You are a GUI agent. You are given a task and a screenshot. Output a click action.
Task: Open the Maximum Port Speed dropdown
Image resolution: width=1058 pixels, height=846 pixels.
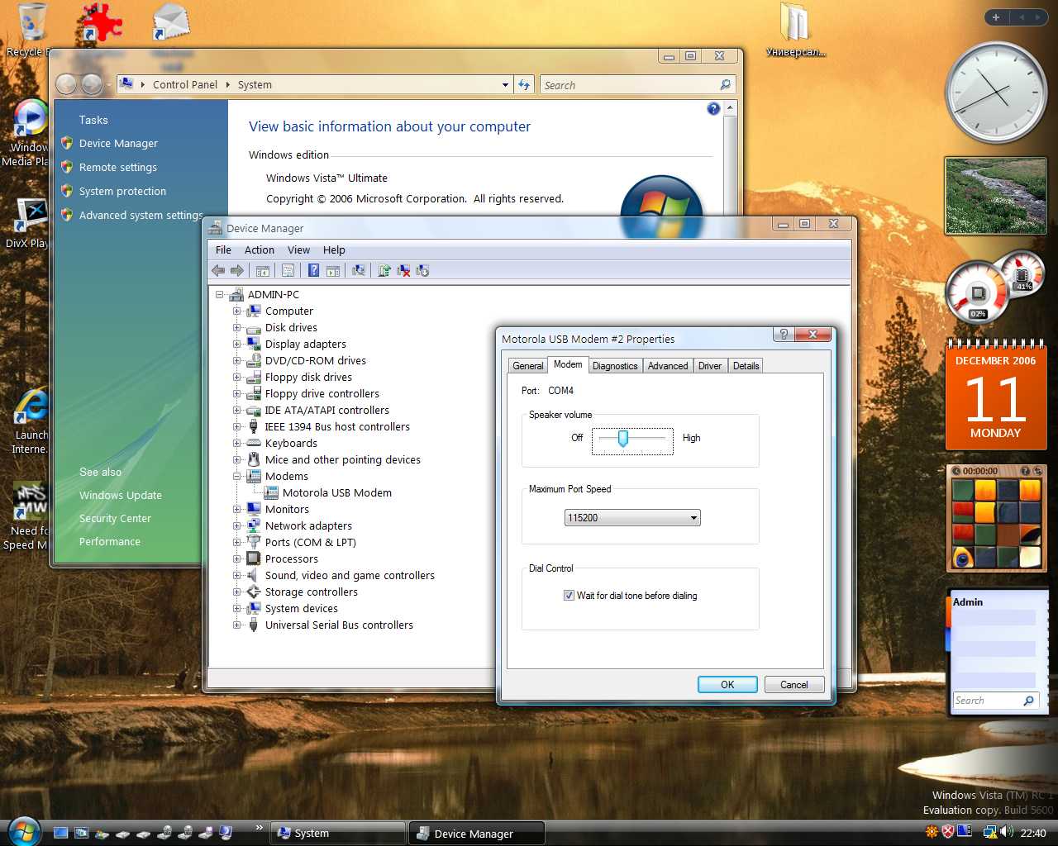pos(632,517)
